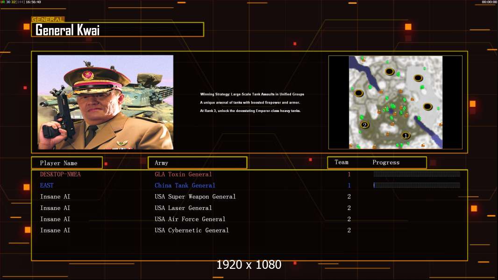Screen dimensions: 498x280
Task: Click the GLA Toxin General army entry
Action: click(183, 174)
